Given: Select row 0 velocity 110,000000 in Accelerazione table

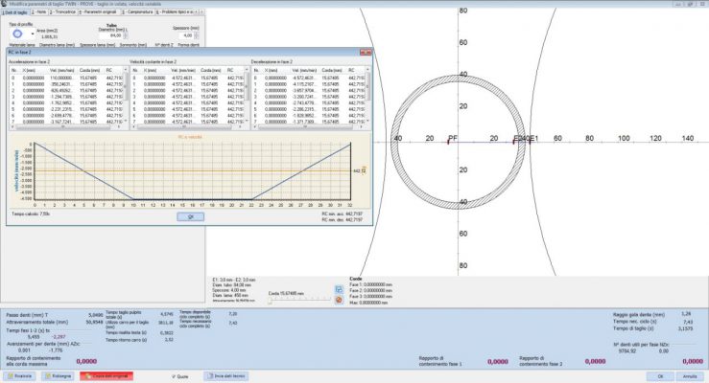Looking at the screenshot, I should pyautogui.click(x=62, y=78).
